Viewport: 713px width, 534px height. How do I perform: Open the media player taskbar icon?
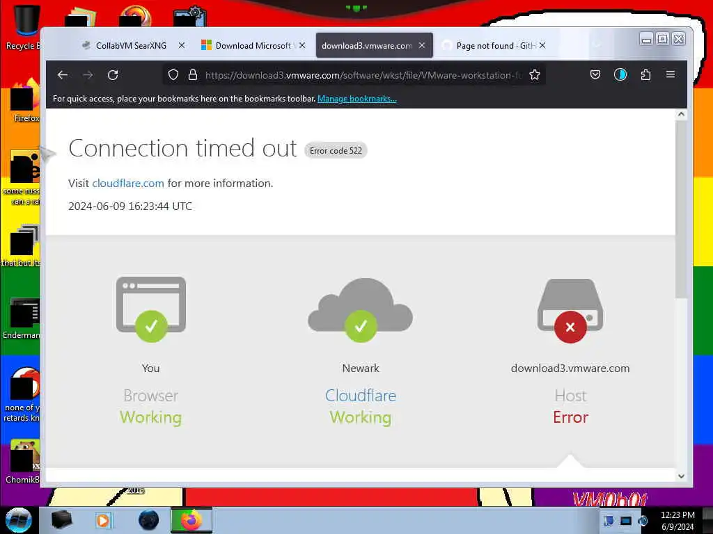point(103,520)
